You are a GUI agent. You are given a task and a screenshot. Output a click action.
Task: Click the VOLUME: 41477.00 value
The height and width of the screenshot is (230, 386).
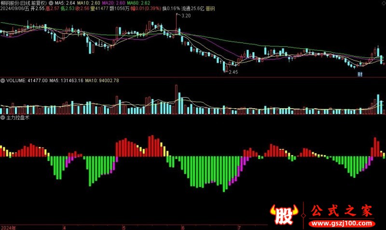(27, 81)
